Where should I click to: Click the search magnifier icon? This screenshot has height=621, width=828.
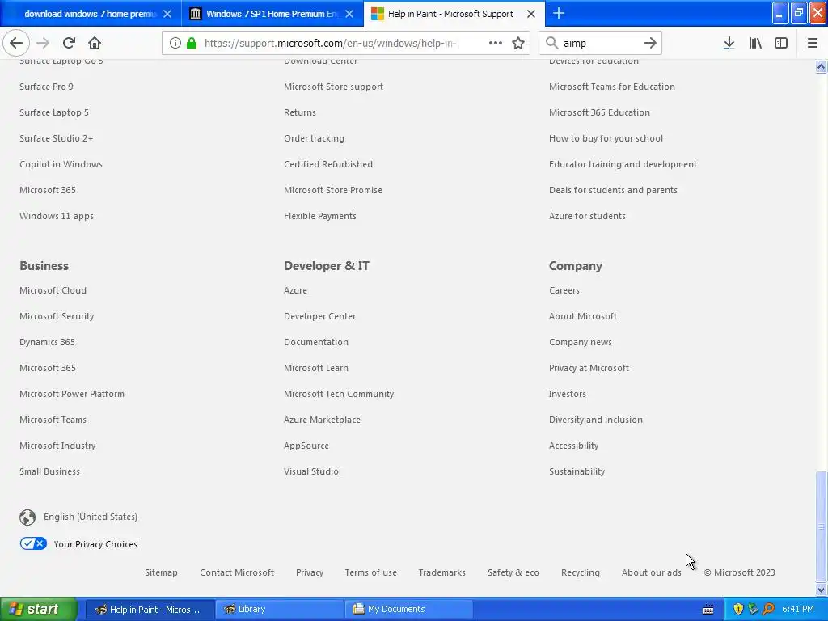point(551,43)
